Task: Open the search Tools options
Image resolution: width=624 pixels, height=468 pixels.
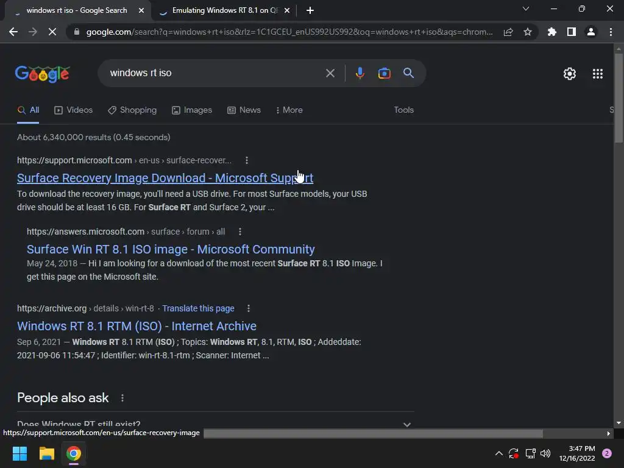Action: click(403, 110)
